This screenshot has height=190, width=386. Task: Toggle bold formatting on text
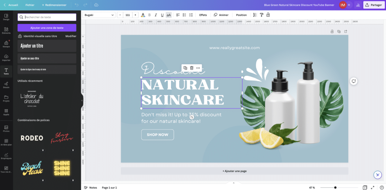pyautogui.click(x=149, y=15)
